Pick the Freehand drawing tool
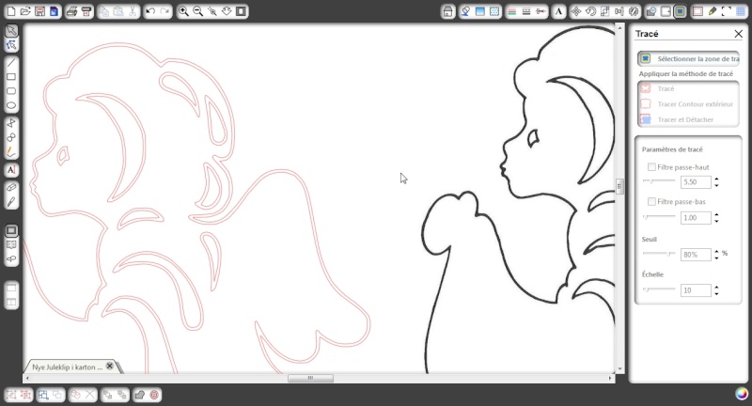This screenshot has width=752, height=406. (x=11, y=152)
